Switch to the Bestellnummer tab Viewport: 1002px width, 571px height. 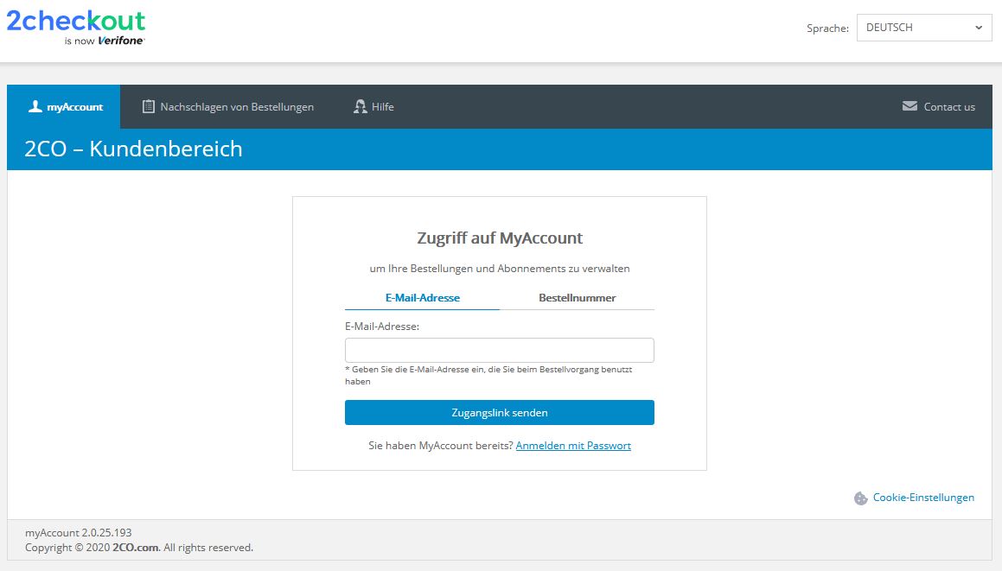click(577, 298)
